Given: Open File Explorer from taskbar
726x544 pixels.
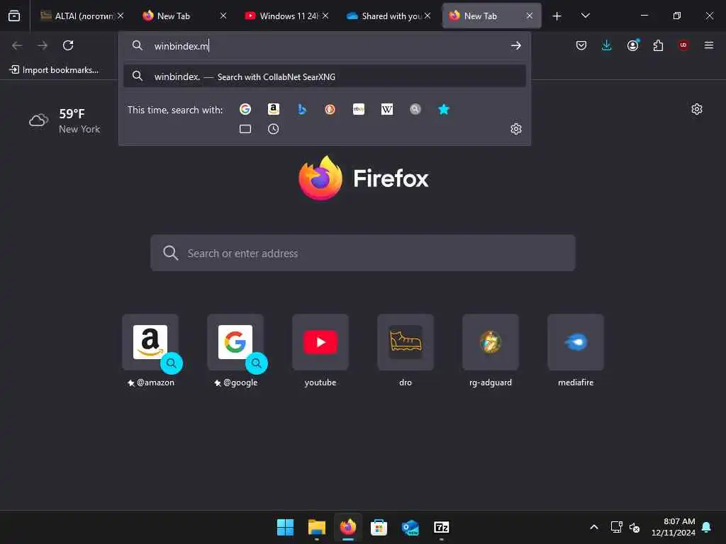Looking at the screenshot, I should coord(317,527).
